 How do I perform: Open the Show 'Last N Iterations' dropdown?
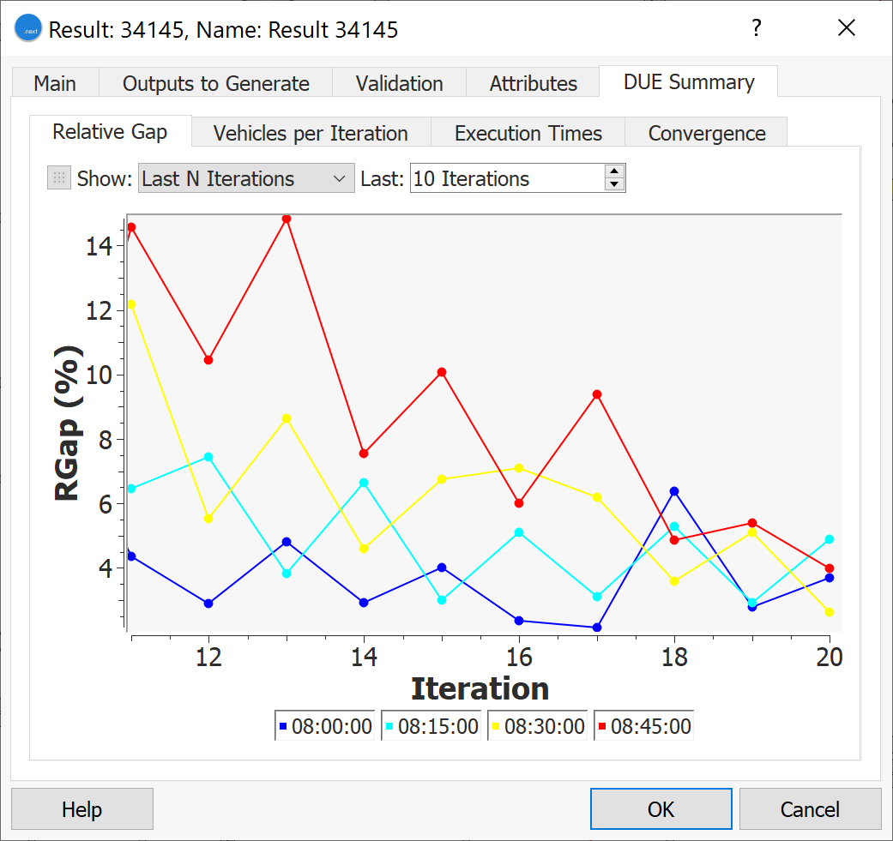pos(245,178)
